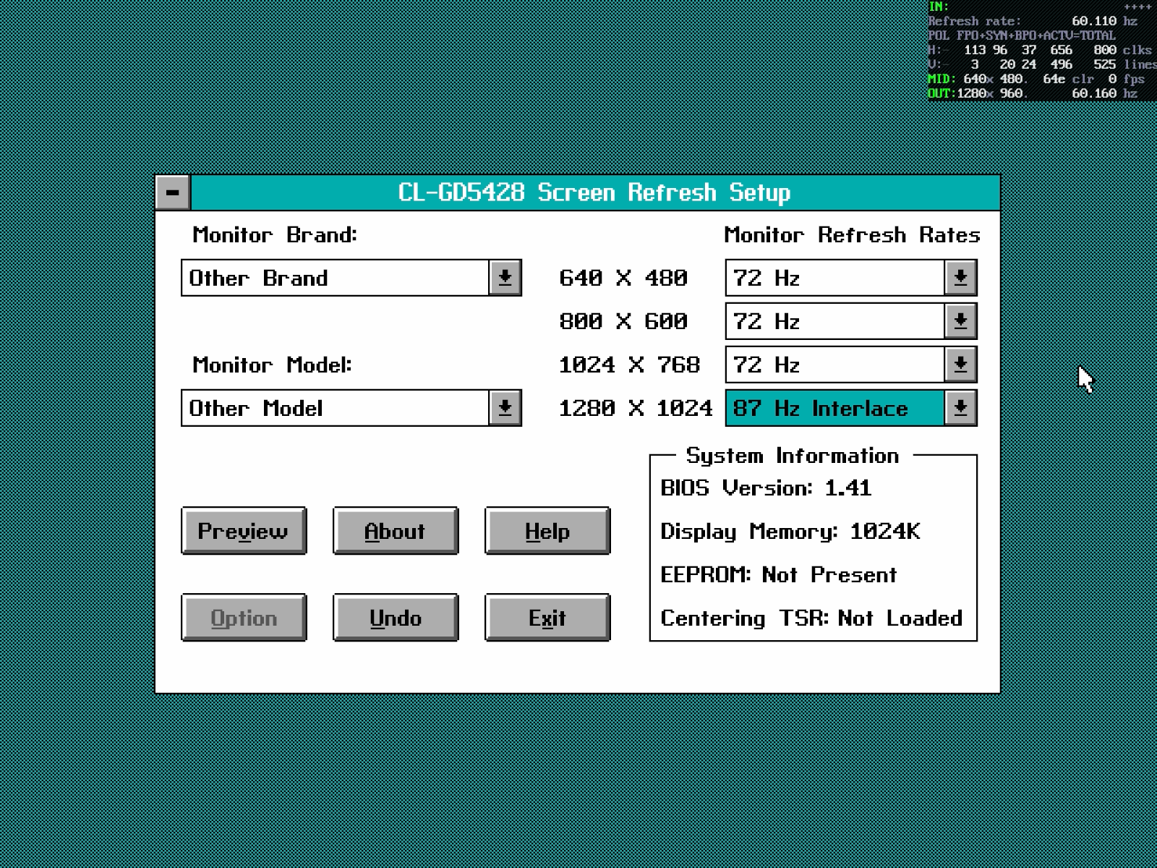Viewport: 1157px width, 868px height.
Task: Click the CL-GD5428 Screen Refresh Setup title bar
Action: coord(594,192)
